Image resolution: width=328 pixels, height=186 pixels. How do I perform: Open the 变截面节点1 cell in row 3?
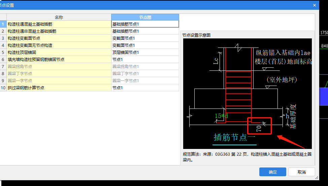[145, 38]
